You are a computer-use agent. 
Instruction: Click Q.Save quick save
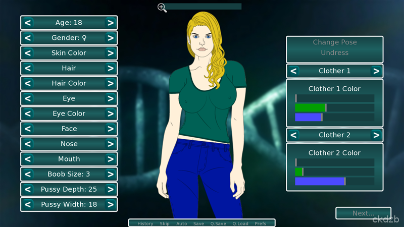(x=218, y=223)
